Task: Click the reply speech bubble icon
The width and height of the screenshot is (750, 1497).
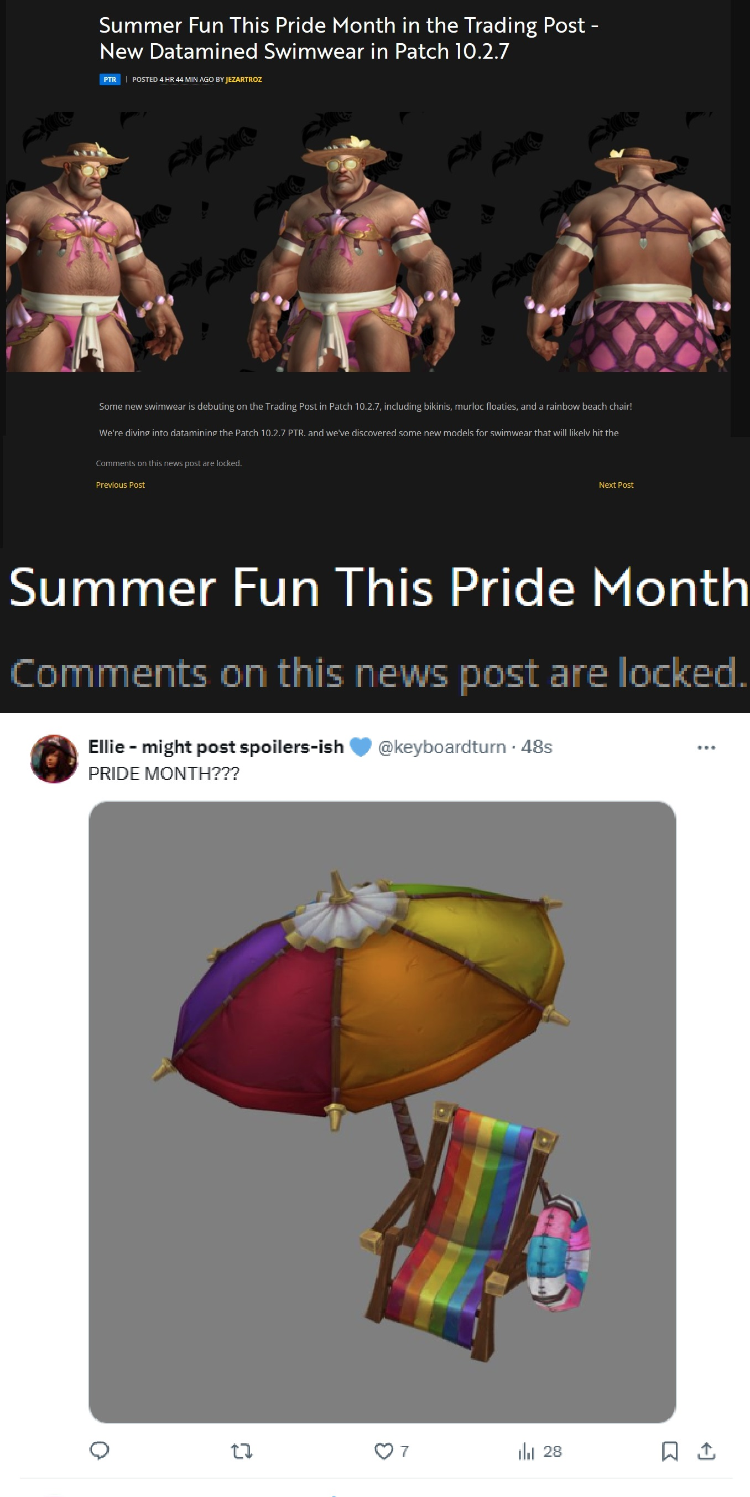Action: (x=99, y=1450)
